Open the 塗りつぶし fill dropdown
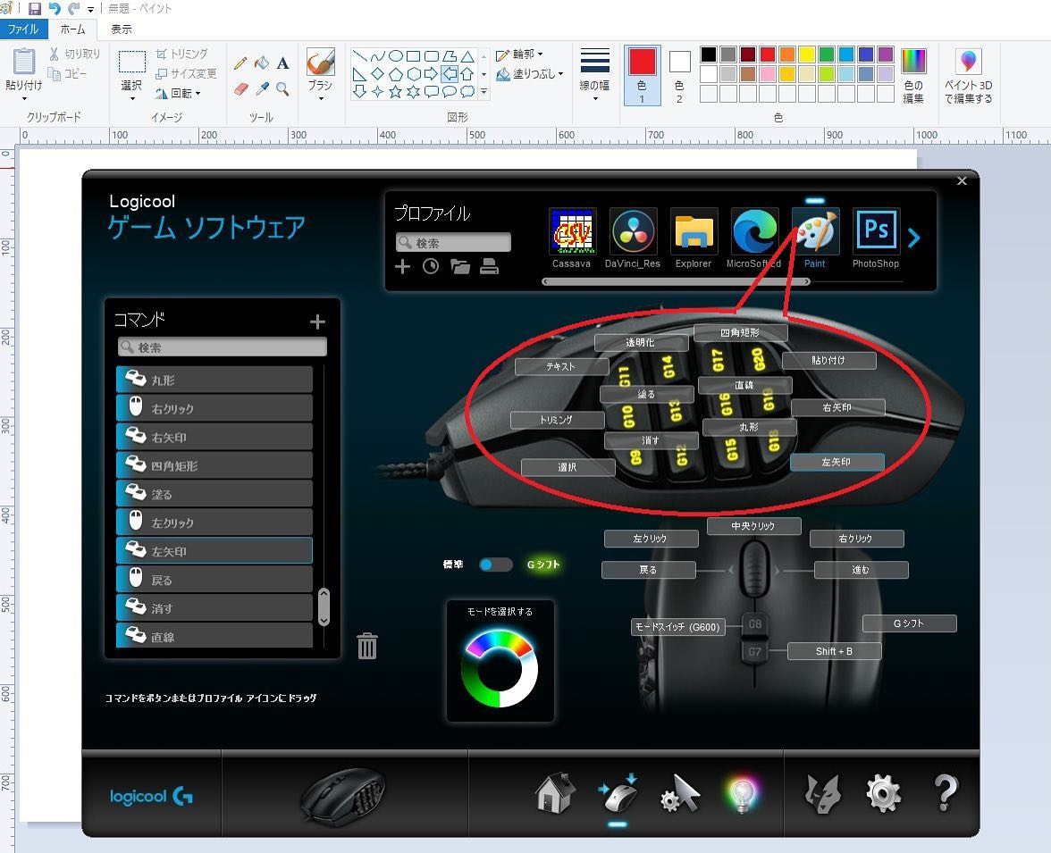 529,74
